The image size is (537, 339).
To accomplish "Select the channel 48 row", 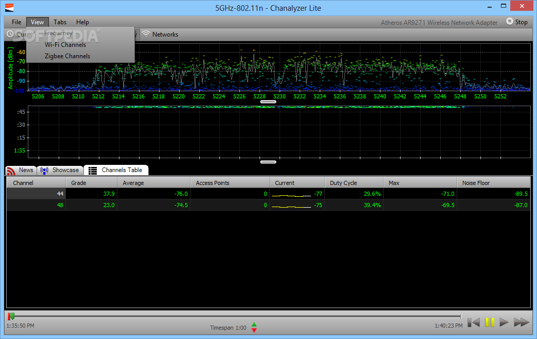I will pyautogui.click(x=269, y=205).
